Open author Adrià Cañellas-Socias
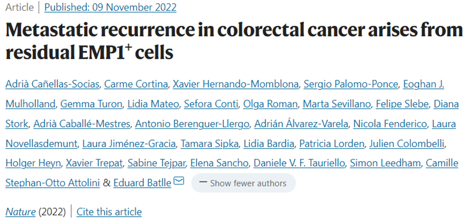The width and height of the screenshot is (465, 222). pyautogui.click(x=52, y=85)
